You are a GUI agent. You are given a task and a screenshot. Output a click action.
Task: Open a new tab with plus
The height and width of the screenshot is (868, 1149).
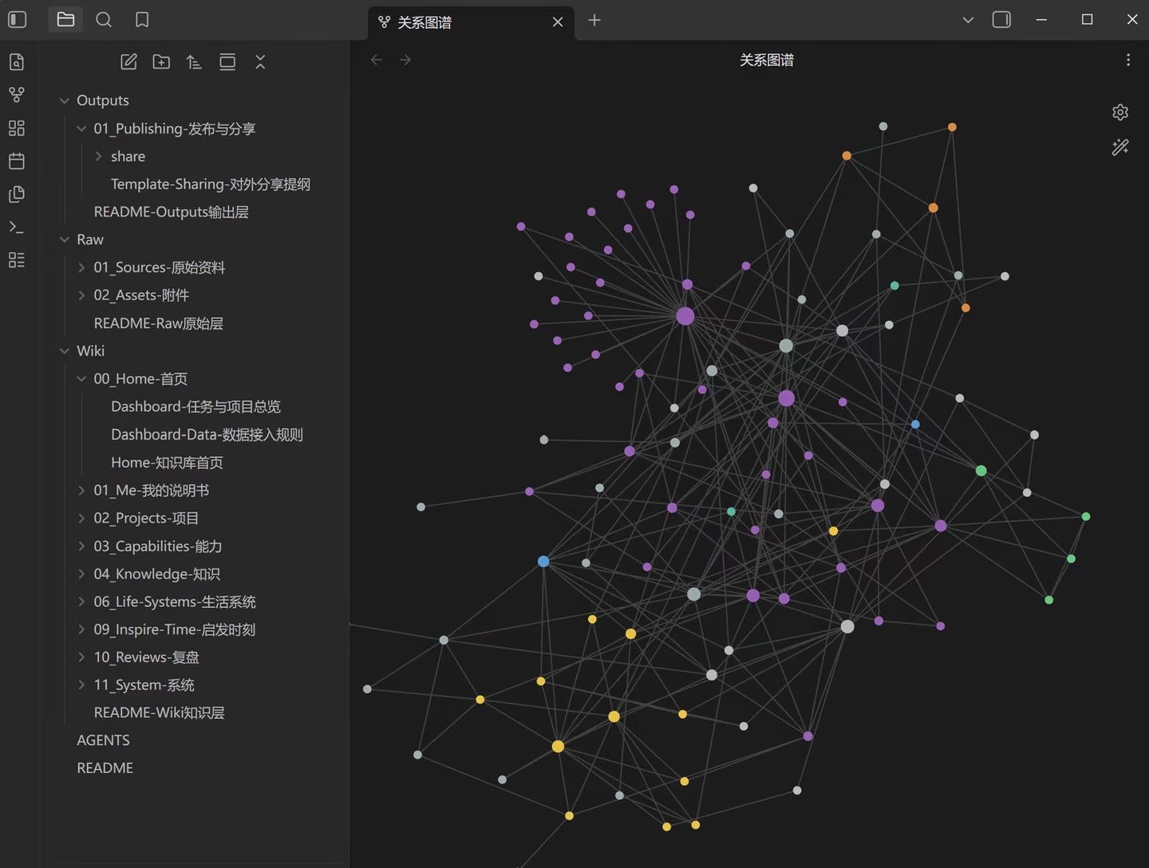point(594,21)
